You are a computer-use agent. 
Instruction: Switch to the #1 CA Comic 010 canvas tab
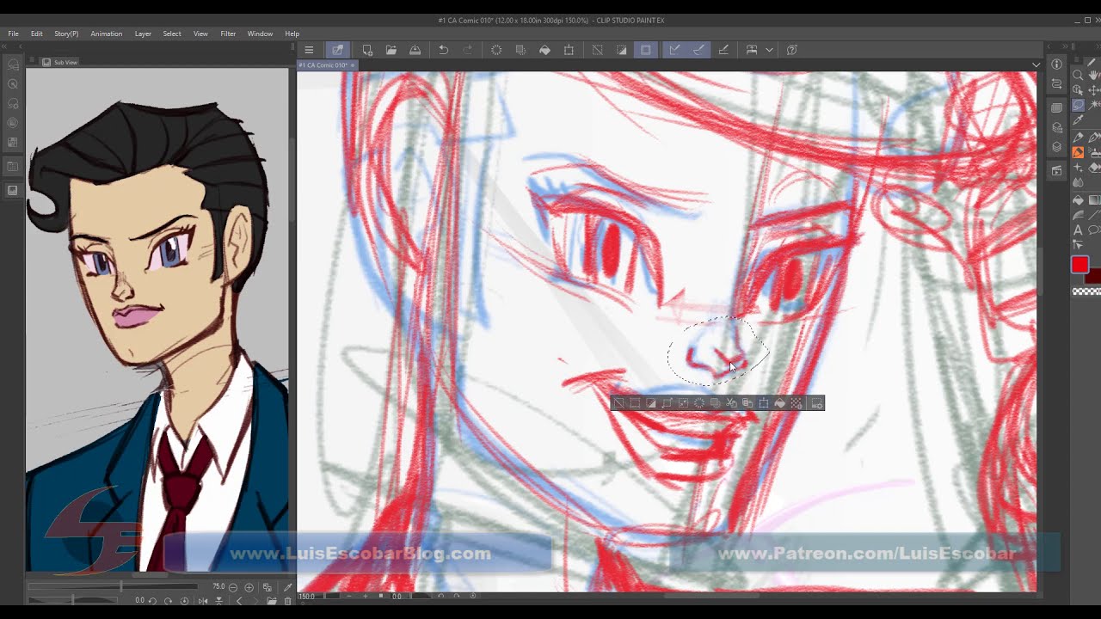[x=323, y=65]
